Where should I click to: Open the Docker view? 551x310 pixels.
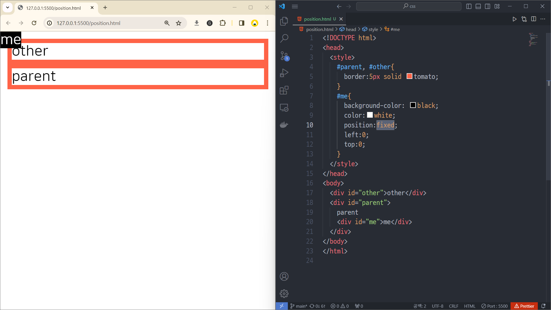(284, 125)
